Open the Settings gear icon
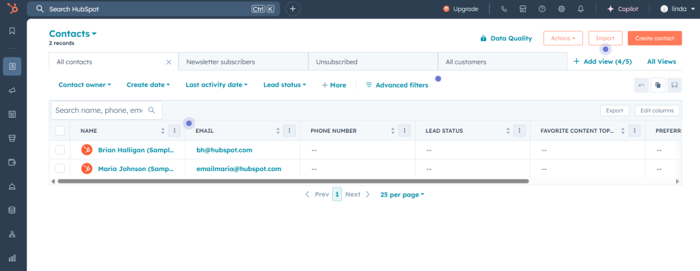 click(x=562, y=9)
